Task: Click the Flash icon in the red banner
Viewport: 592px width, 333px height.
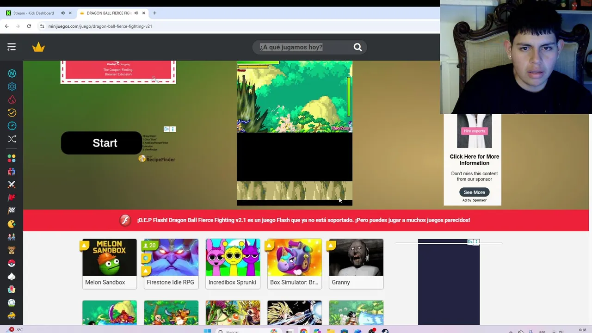Action: 125,220
